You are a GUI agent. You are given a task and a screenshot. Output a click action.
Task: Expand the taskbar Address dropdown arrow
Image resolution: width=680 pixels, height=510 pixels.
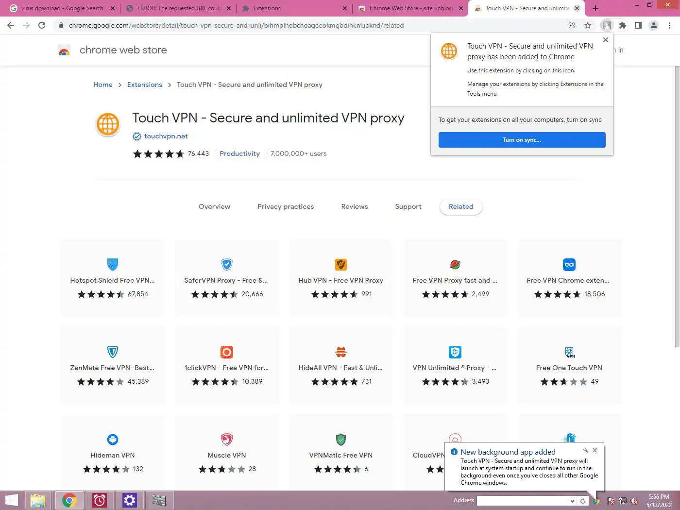coord(573,501)
